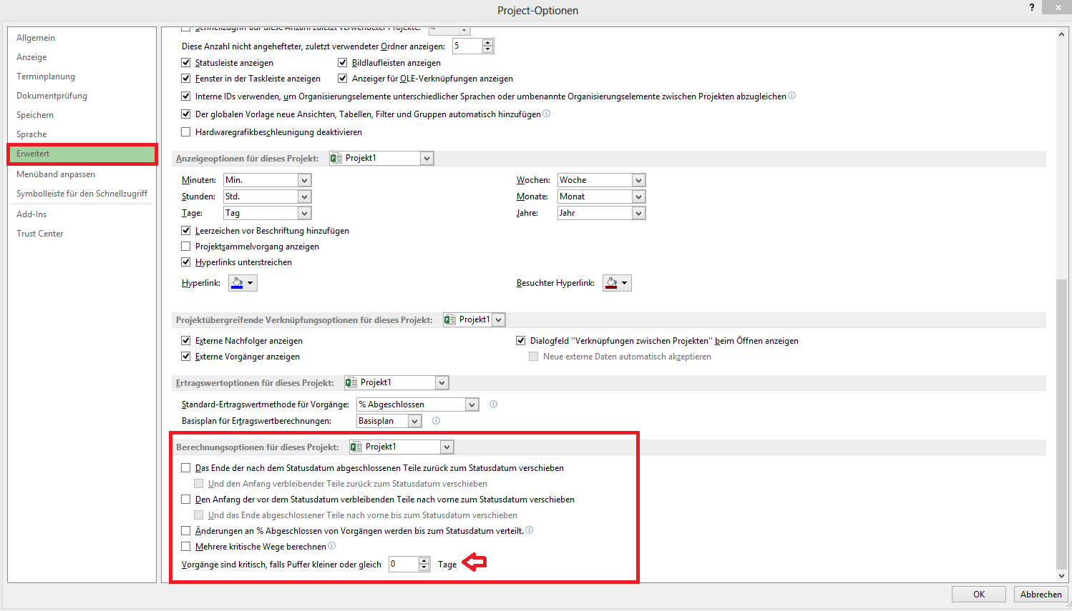Image resolution: width=1072 pixels, height=611 pixels.
Task: Toggle Bildlaufleisten anzeigen checkbox
Action: [x=343, y=63]
